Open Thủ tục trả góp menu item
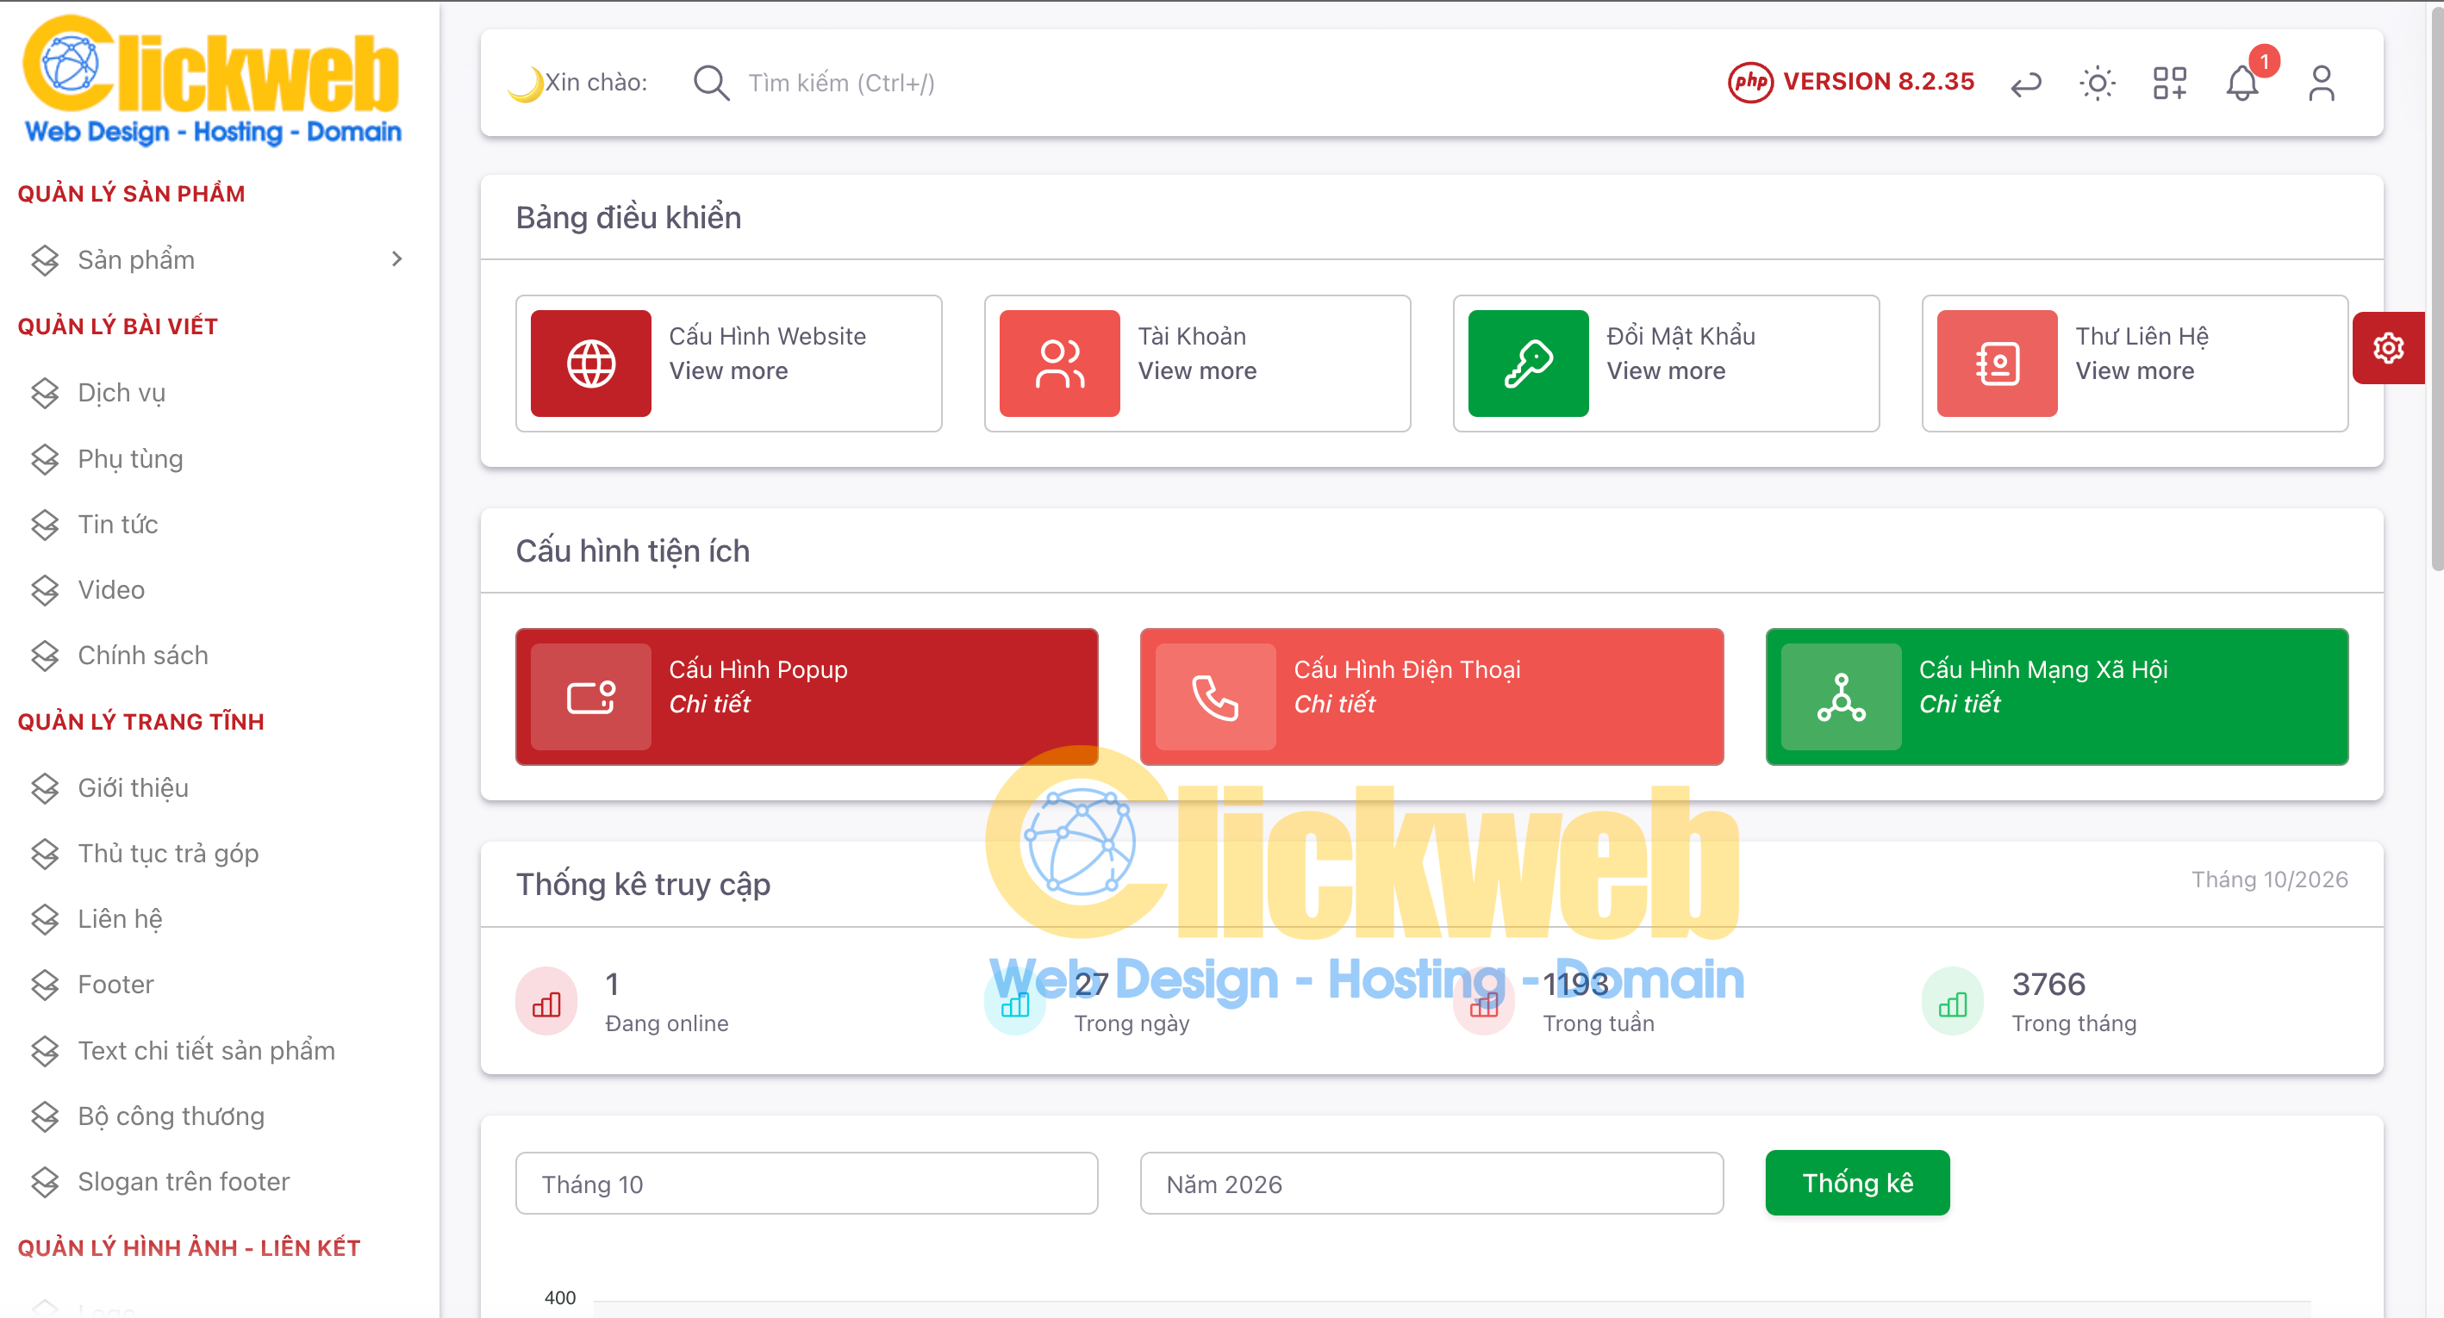This screenshot has height=1318, width=2444. coord(218,854)
